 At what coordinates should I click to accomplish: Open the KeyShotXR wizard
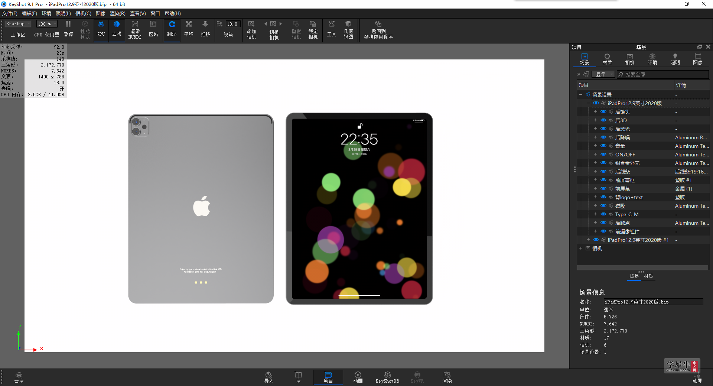[387, 377]
